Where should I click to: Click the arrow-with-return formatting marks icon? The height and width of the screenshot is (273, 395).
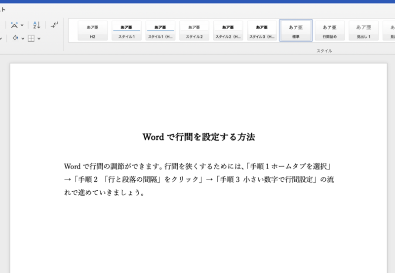54,25
